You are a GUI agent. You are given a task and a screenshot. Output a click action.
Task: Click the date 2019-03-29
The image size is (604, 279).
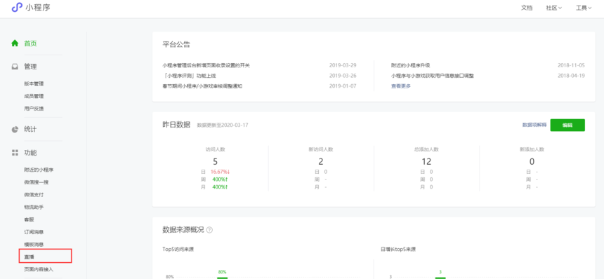(343, 65)
